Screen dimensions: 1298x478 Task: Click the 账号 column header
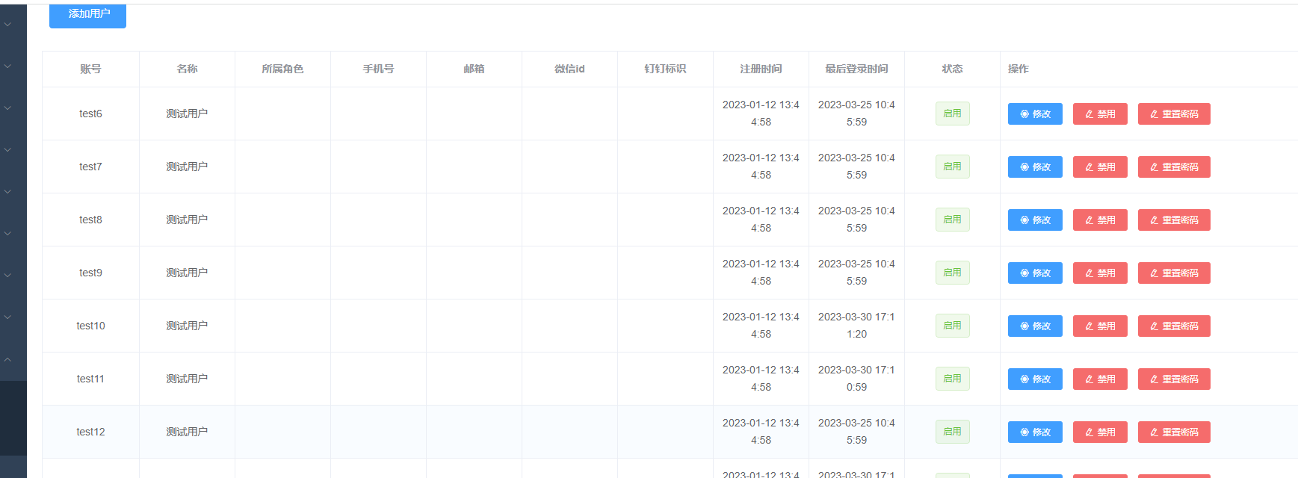[x=90, y=69]
